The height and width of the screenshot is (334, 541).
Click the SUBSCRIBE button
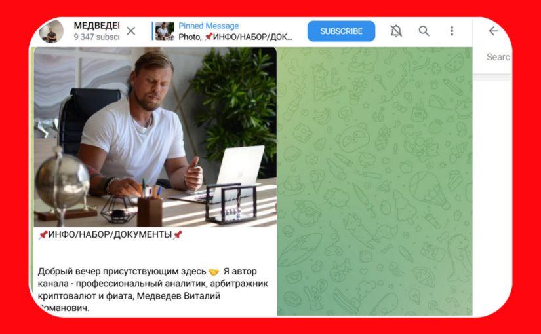click(341, 31)
